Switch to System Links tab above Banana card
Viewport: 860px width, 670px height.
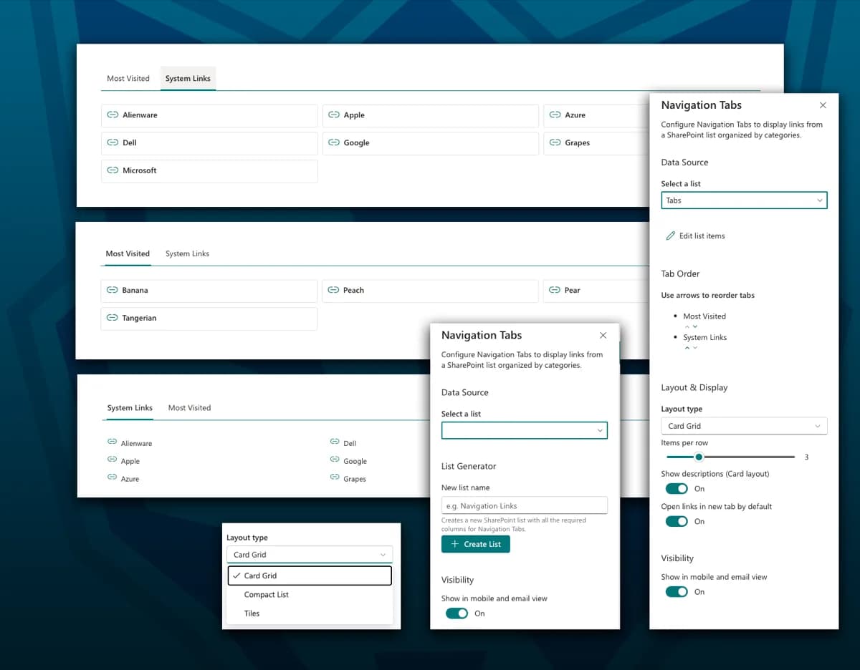tap(187, 253)
